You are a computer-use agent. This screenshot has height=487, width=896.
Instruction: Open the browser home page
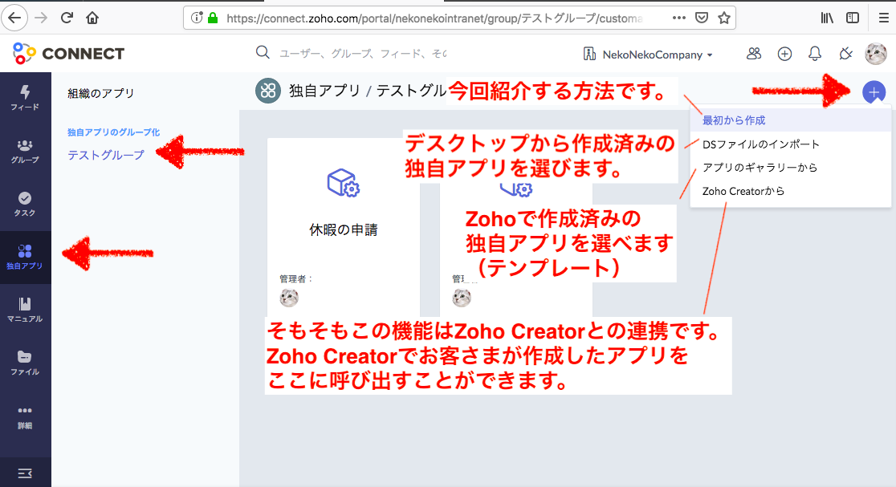tap(92, 18)
